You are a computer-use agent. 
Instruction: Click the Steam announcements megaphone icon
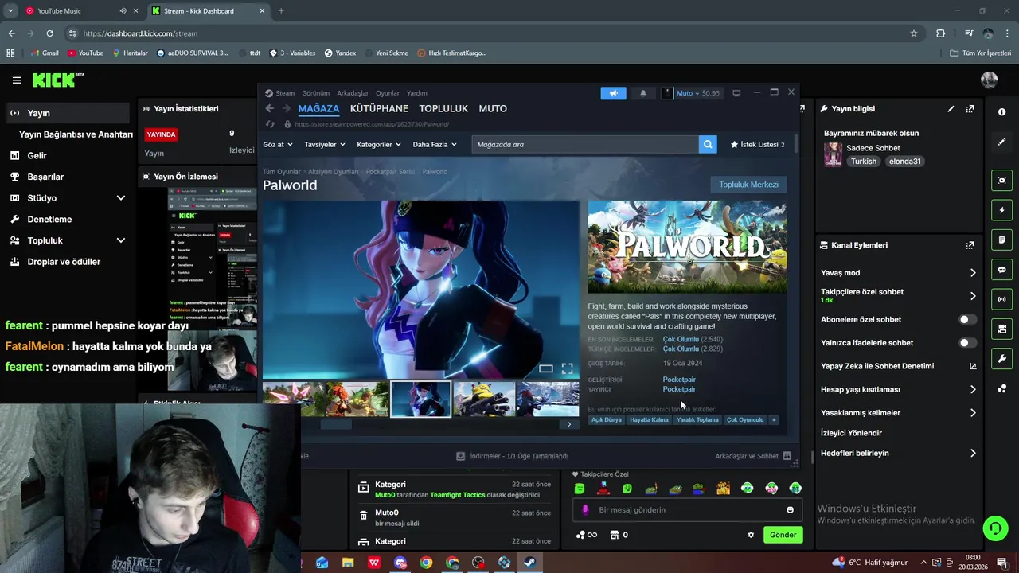(613, 93)
